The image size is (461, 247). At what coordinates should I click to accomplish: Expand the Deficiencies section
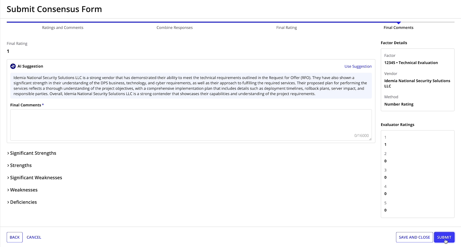pyautogui.click(x=22, y=202)
